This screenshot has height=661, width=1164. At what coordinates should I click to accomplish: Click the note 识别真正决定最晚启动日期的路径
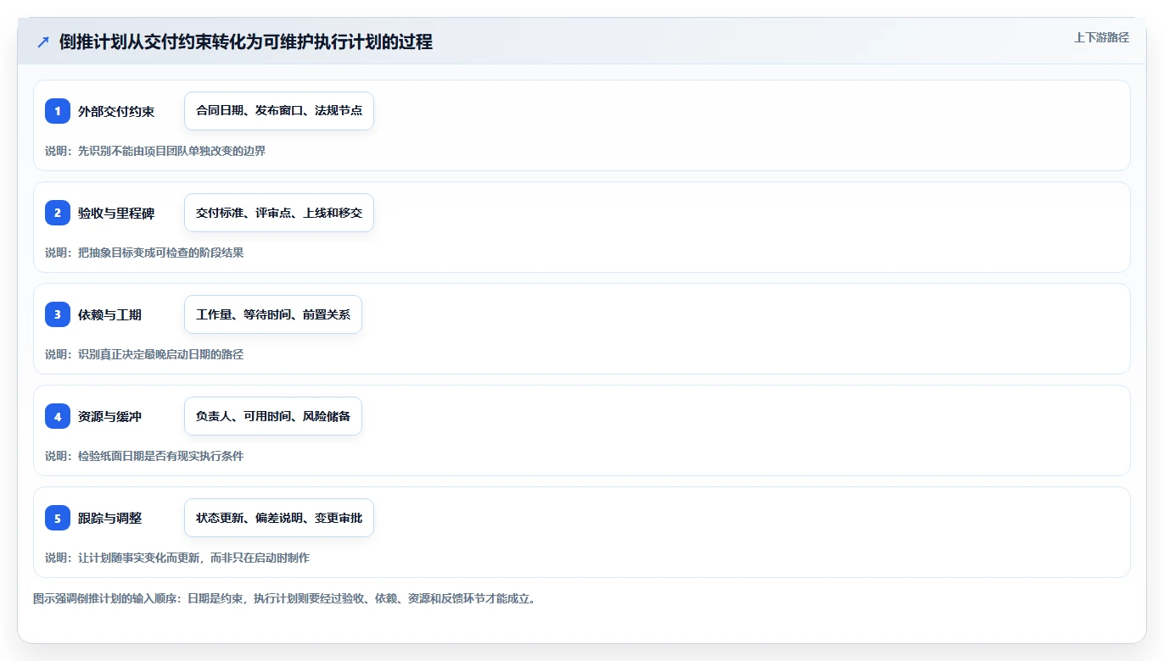tap(144, 354)
